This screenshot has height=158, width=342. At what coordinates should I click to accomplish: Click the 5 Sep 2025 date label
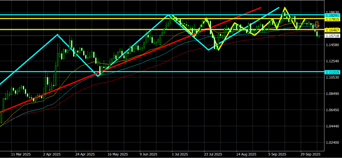click(278, 154)
